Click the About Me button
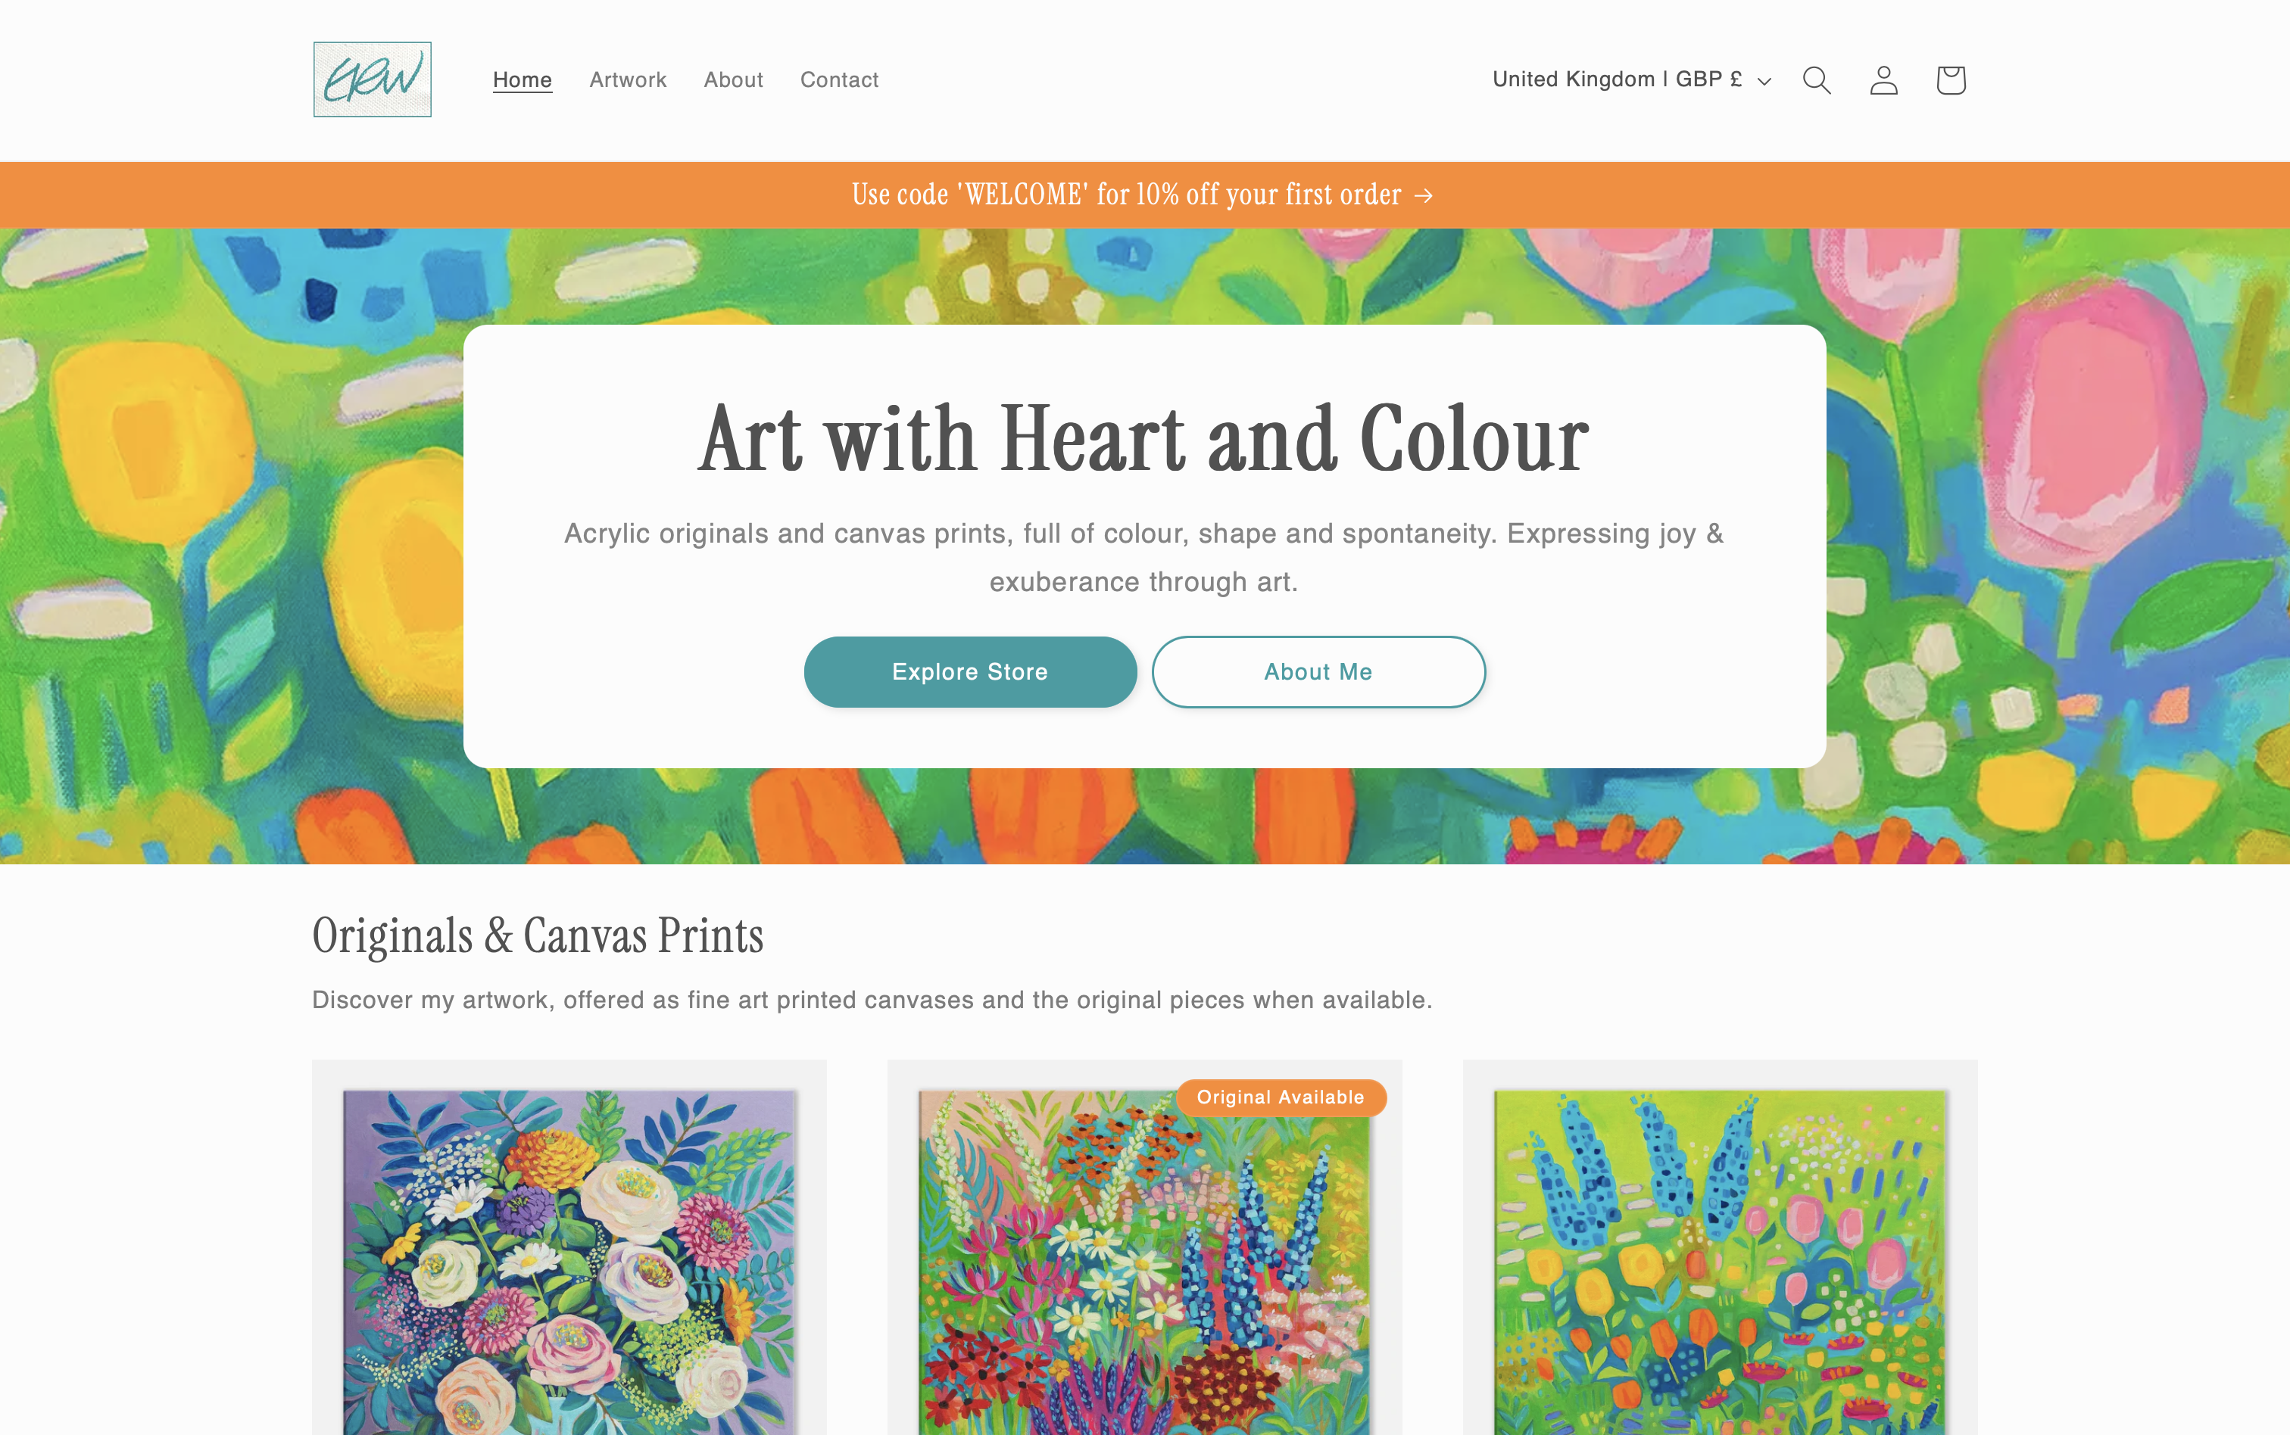 pos(1318,672)
